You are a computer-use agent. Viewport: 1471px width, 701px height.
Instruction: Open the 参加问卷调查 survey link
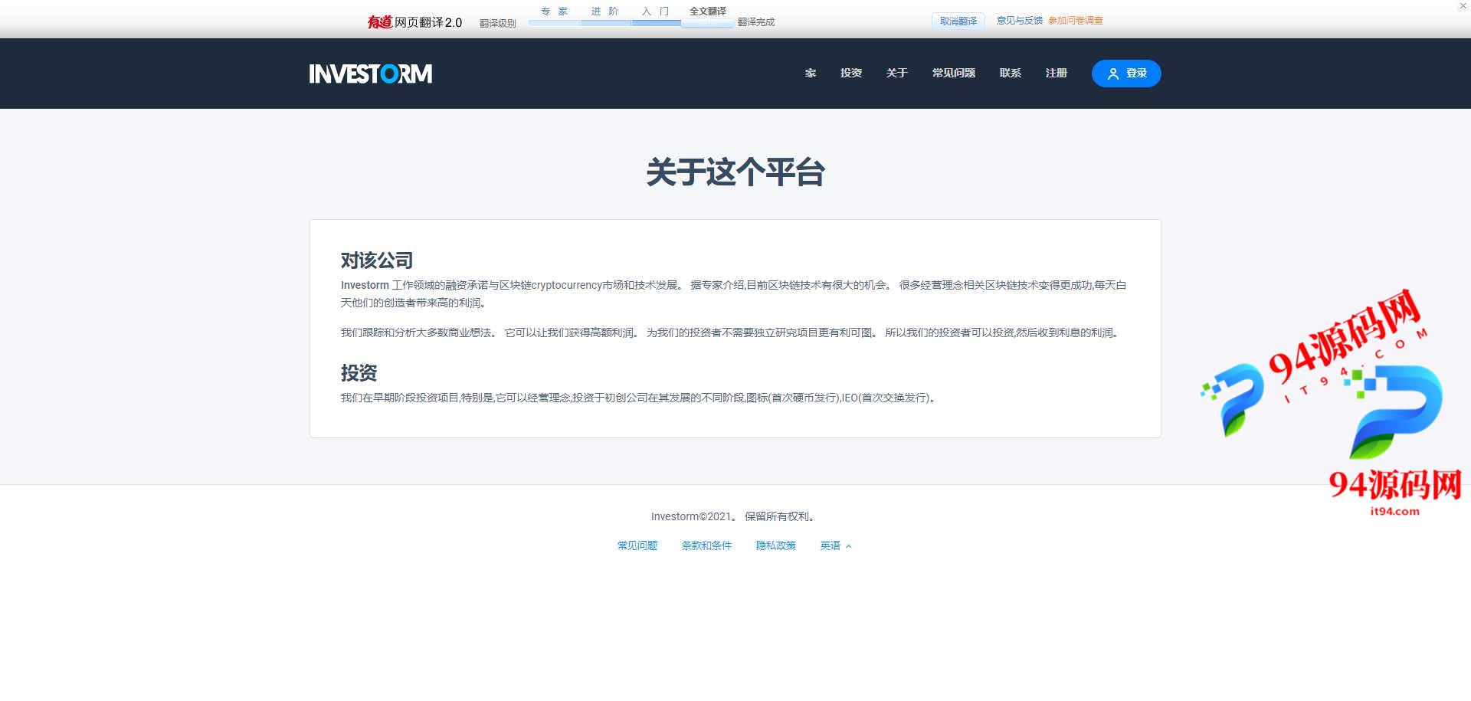click(x=1076, y=21)
